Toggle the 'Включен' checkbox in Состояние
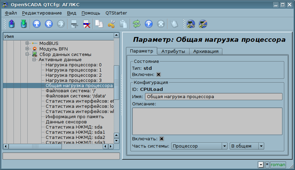This screenshot has width=295, height=170. (159, 74)
